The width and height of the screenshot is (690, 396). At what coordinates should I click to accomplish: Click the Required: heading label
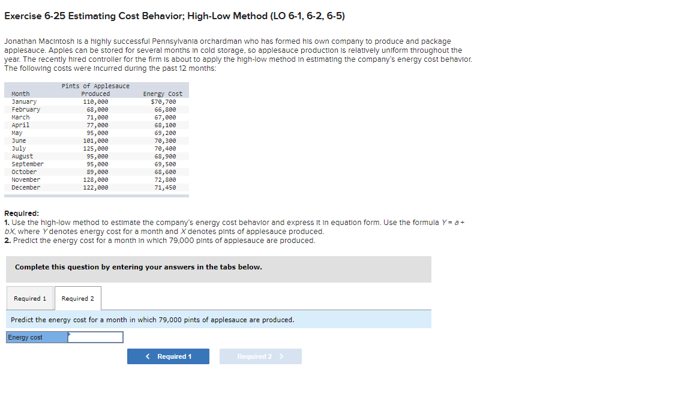(x=22, y=214)
